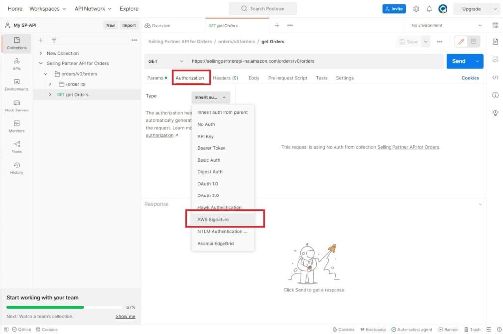Open the Send button dropdown arrow
This screenshot has height=334, width=503.
[x=477, y=61]
